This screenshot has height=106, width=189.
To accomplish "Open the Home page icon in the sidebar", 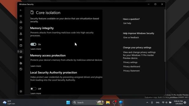I will 21,22.
